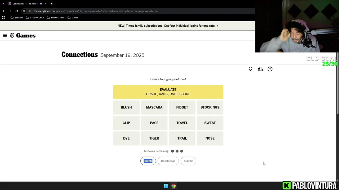Click the Shuffle button
The width and height of the screenshot is (339, 190).
(x=148, y=161)
